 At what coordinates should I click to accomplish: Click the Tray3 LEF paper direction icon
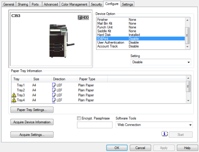(54, 95)
